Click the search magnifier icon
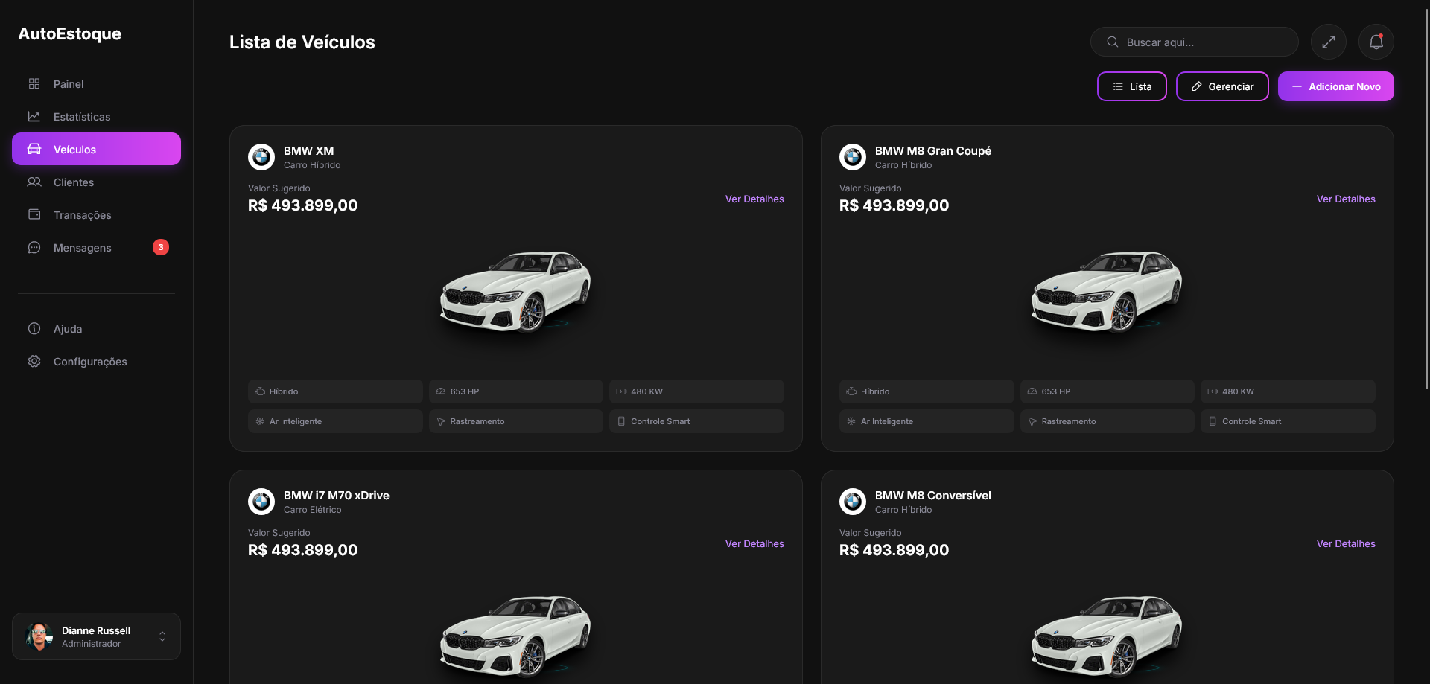This screenshot has width=1430, height=684. click(1112, 42)
